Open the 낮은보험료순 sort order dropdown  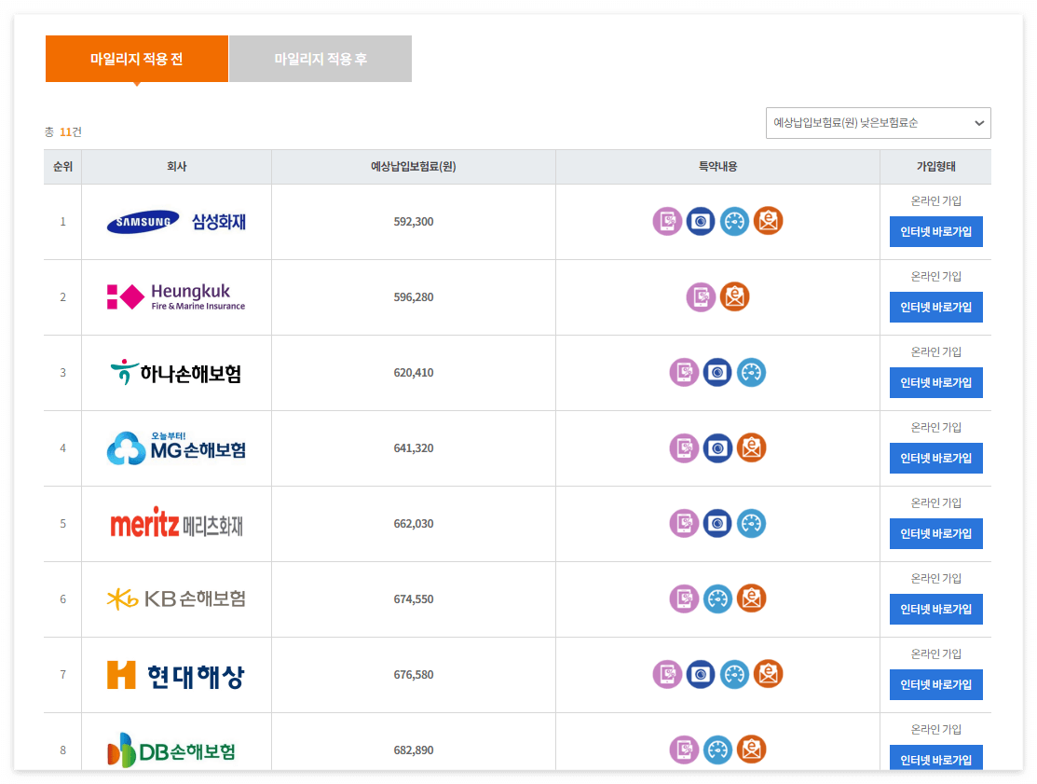tap(879, 123)
